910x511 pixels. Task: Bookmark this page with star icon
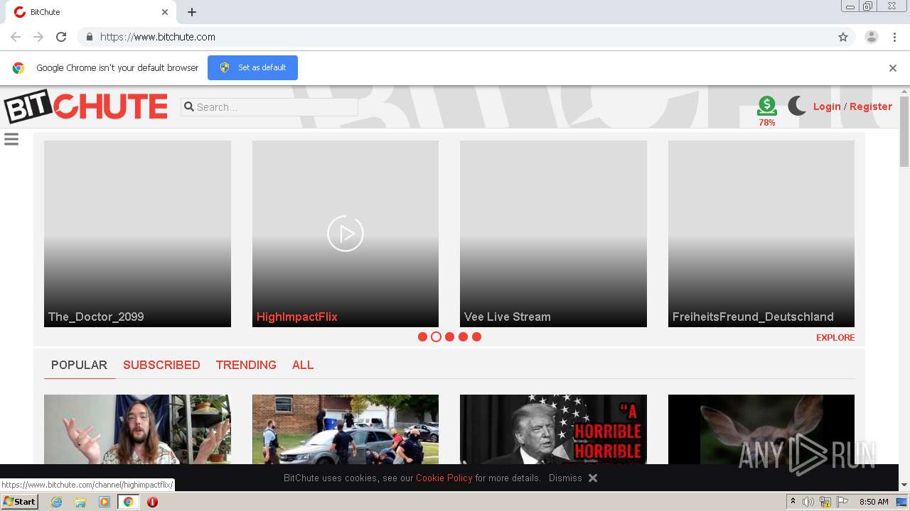(843, 37)
